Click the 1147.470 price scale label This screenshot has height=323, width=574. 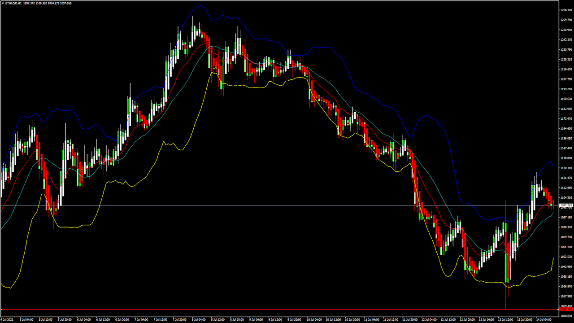click(566, 148)
